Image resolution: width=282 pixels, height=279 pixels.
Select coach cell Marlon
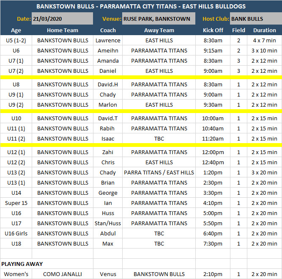coord(108,105)
